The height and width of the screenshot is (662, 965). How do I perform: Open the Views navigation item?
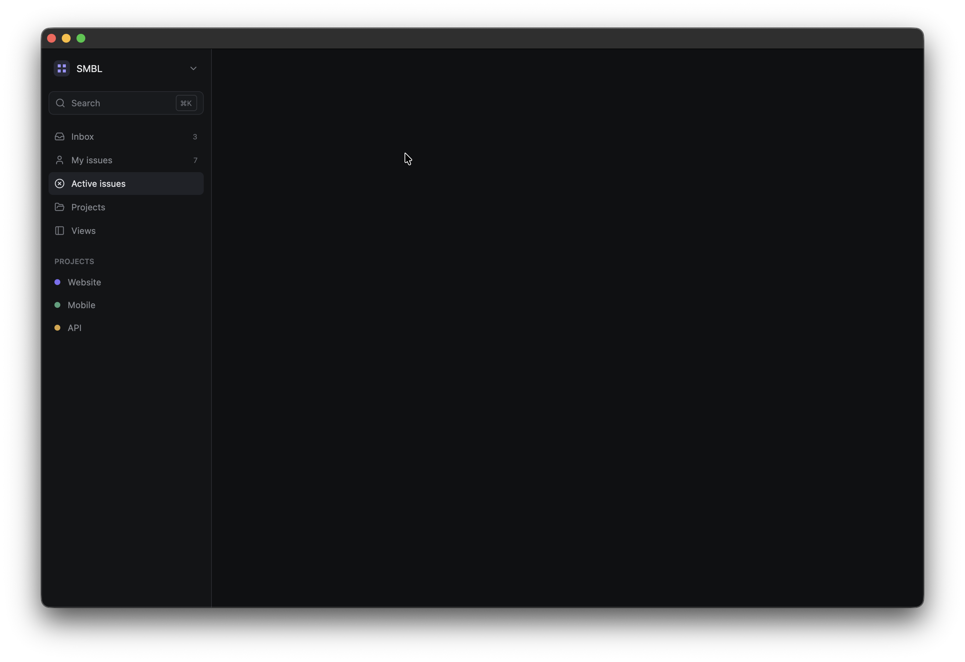[126, 231]
